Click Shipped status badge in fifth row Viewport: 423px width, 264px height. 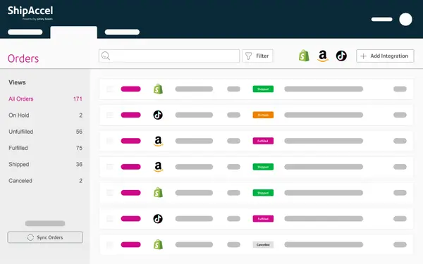click(263, 193)
